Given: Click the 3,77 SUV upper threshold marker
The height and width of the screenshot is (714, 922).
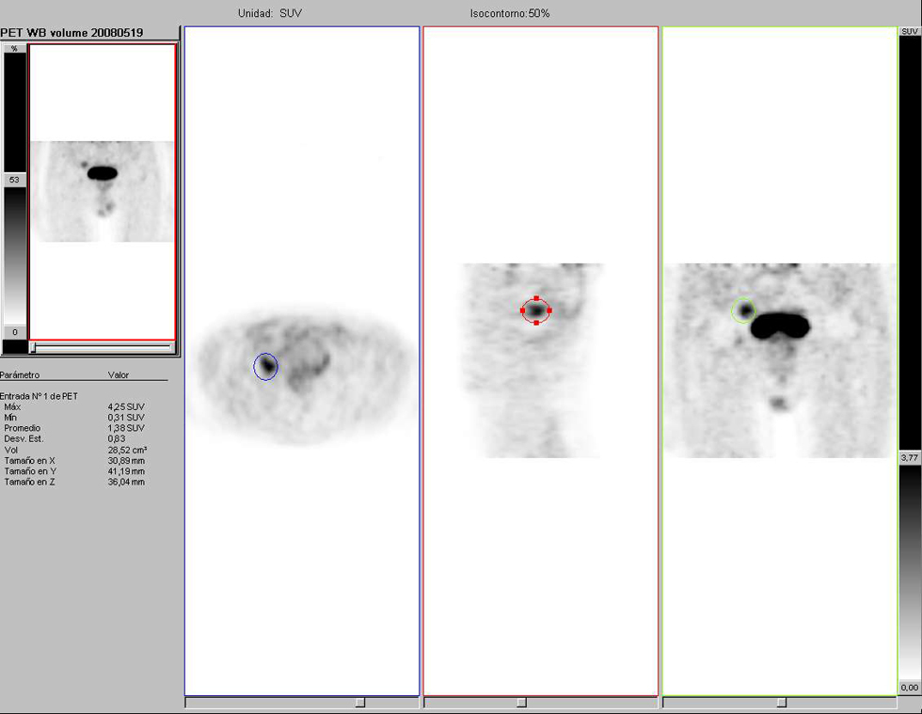Looking at the screenshot, I should [909, 458].
